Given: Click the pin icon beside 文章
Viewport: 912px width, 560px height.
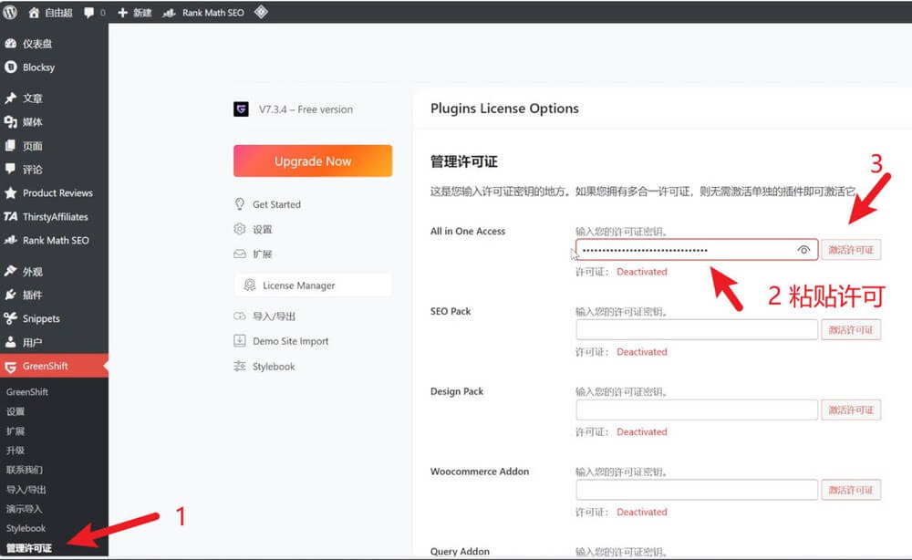Looking at the screenshot, I should click(x=10, y=98).
